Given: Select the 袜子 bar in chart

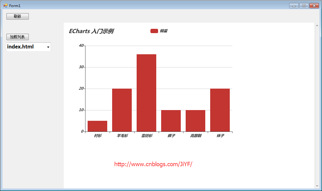Looking at the screenshot, I should coord(220,110).
